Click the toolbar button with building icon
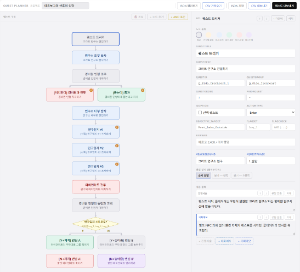 click(x=139, y=17)
